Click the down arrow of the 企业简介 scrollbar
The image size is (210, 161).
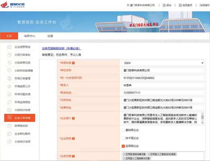pyautogui.click(x=202, y=123)
